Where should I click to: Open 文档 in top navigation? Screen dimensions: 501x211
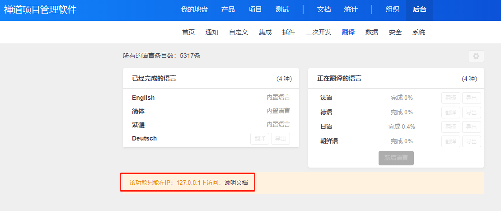pos(324,9)
